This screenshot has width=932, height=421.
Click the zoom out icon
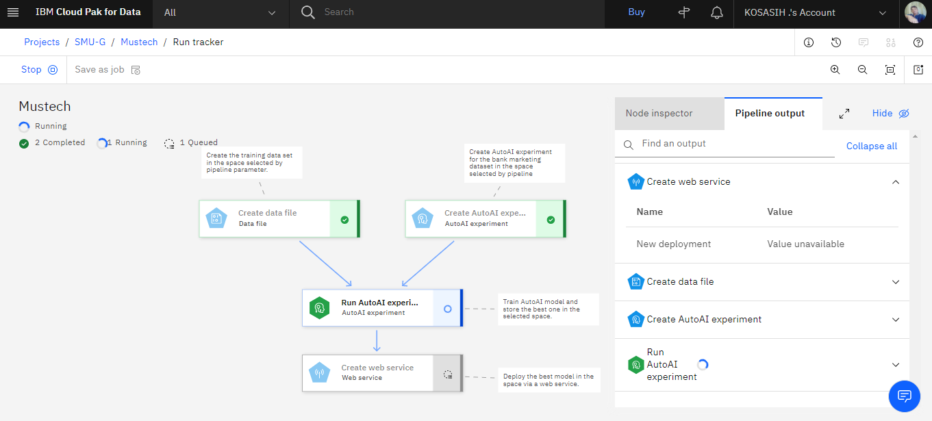[x=863, y=70]
